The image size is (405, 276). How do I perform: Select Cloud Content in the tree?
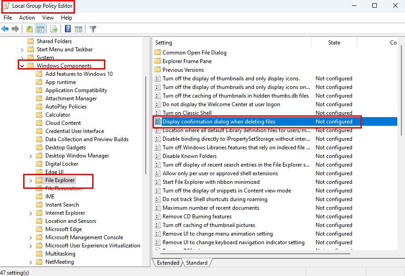click(63, 123)
